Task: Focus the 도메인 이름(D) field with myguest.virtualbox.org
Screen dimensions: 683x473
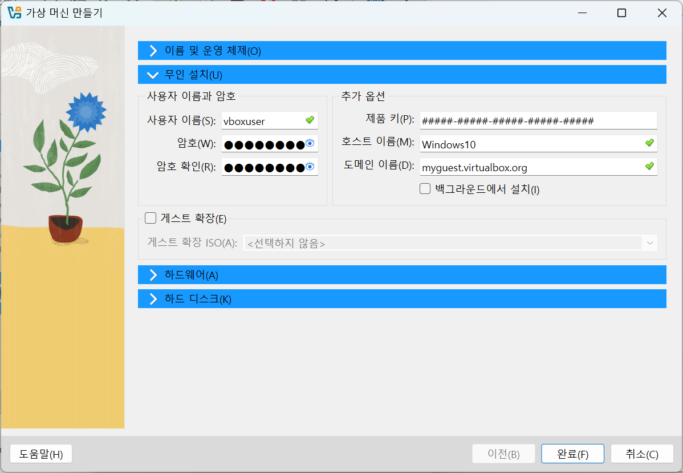Action: pyautogui.click(x=538, y=167)
